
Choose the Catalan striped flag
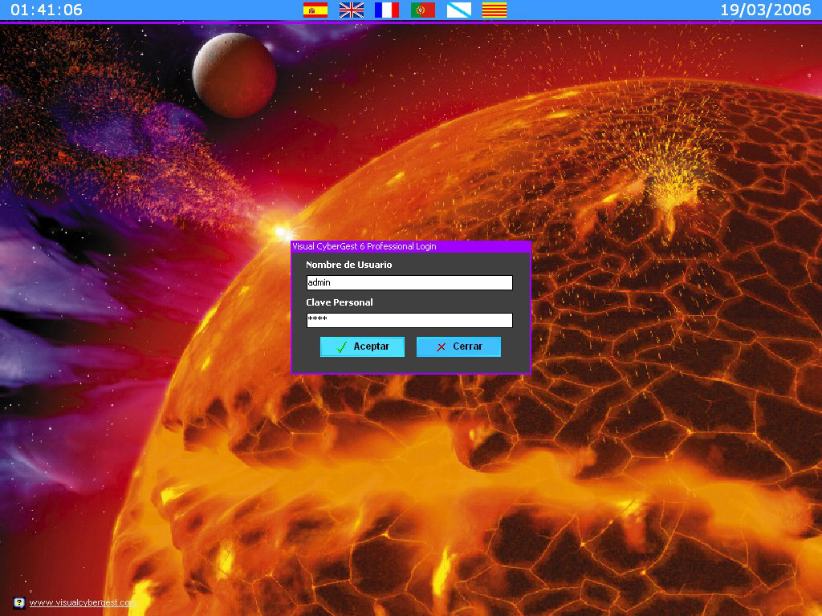pos(494,10)
